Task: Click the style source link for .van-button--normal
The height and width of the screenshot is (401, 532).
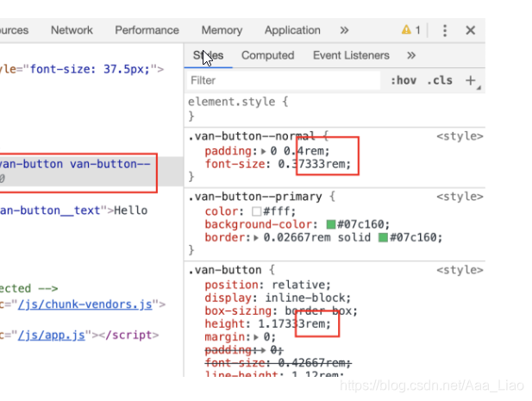Action: coord(460,136)
